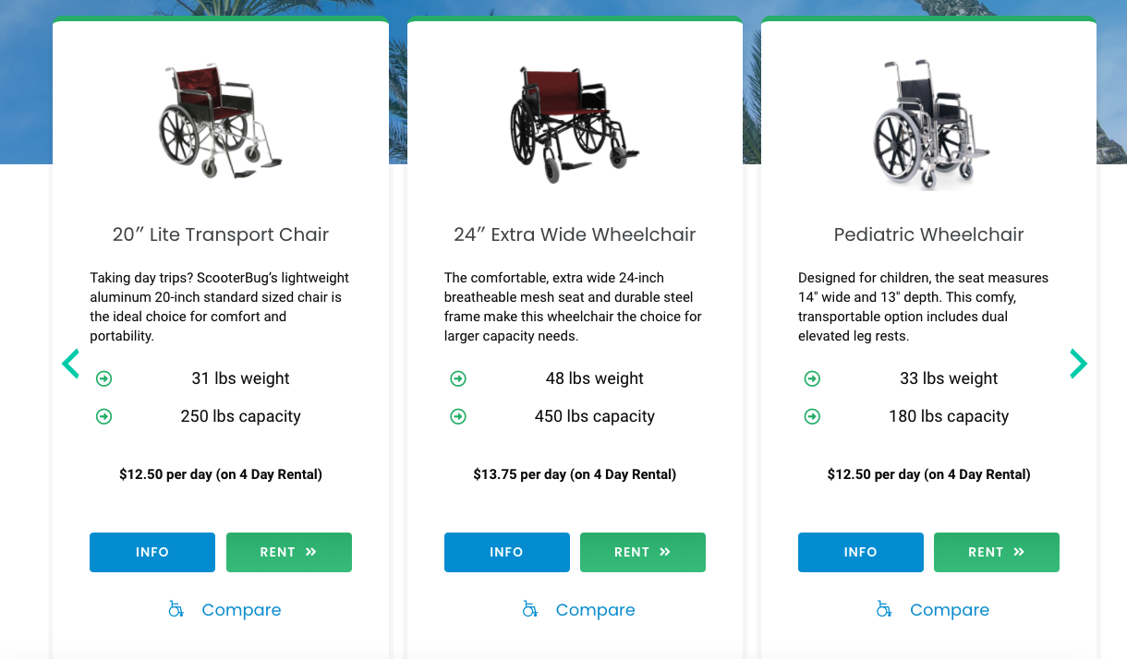Image resolution: width=1127 pixels, height=659 pixels.
Task: Click the right carousel arrow
Action: click(1077, 364)
